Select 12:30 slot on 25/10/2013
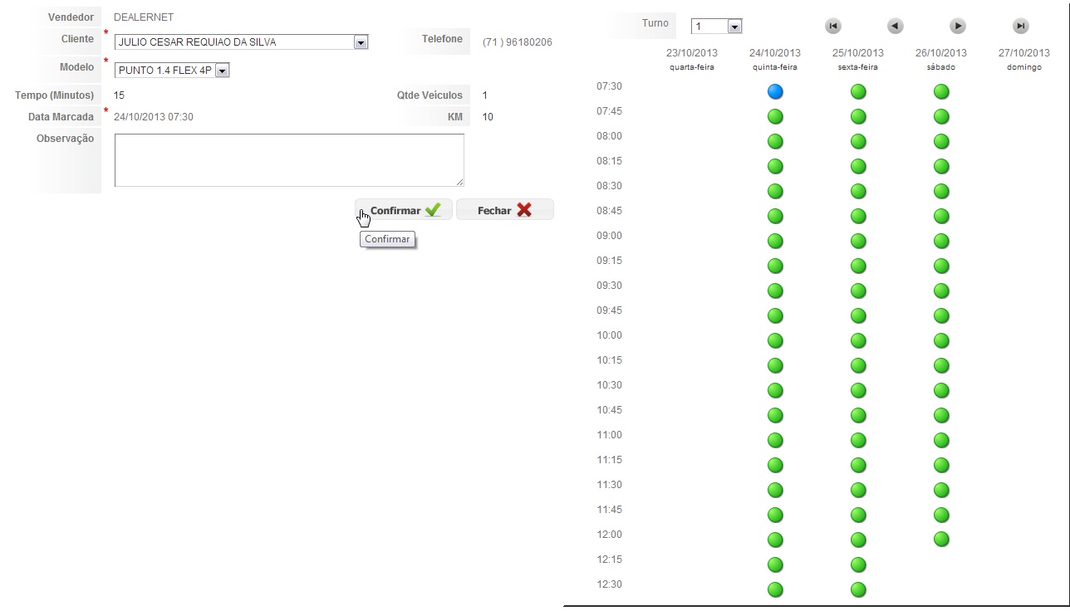Image resolution: width=1070 pixels, height=611 pixels. (858, 589)
